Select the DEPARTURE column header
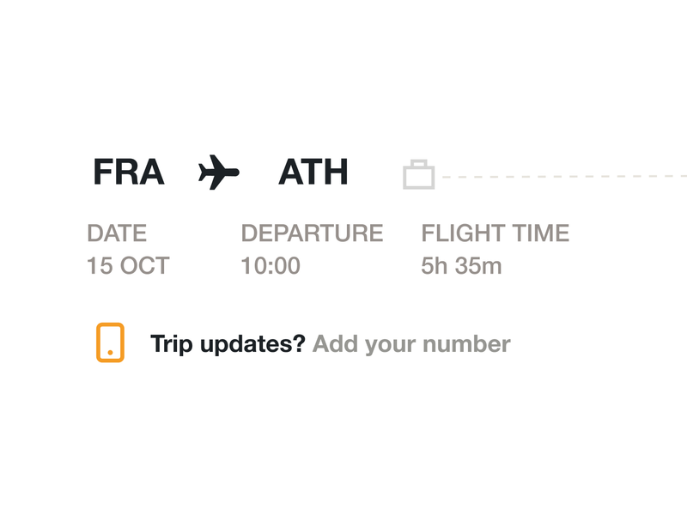 tap(312, 233)
